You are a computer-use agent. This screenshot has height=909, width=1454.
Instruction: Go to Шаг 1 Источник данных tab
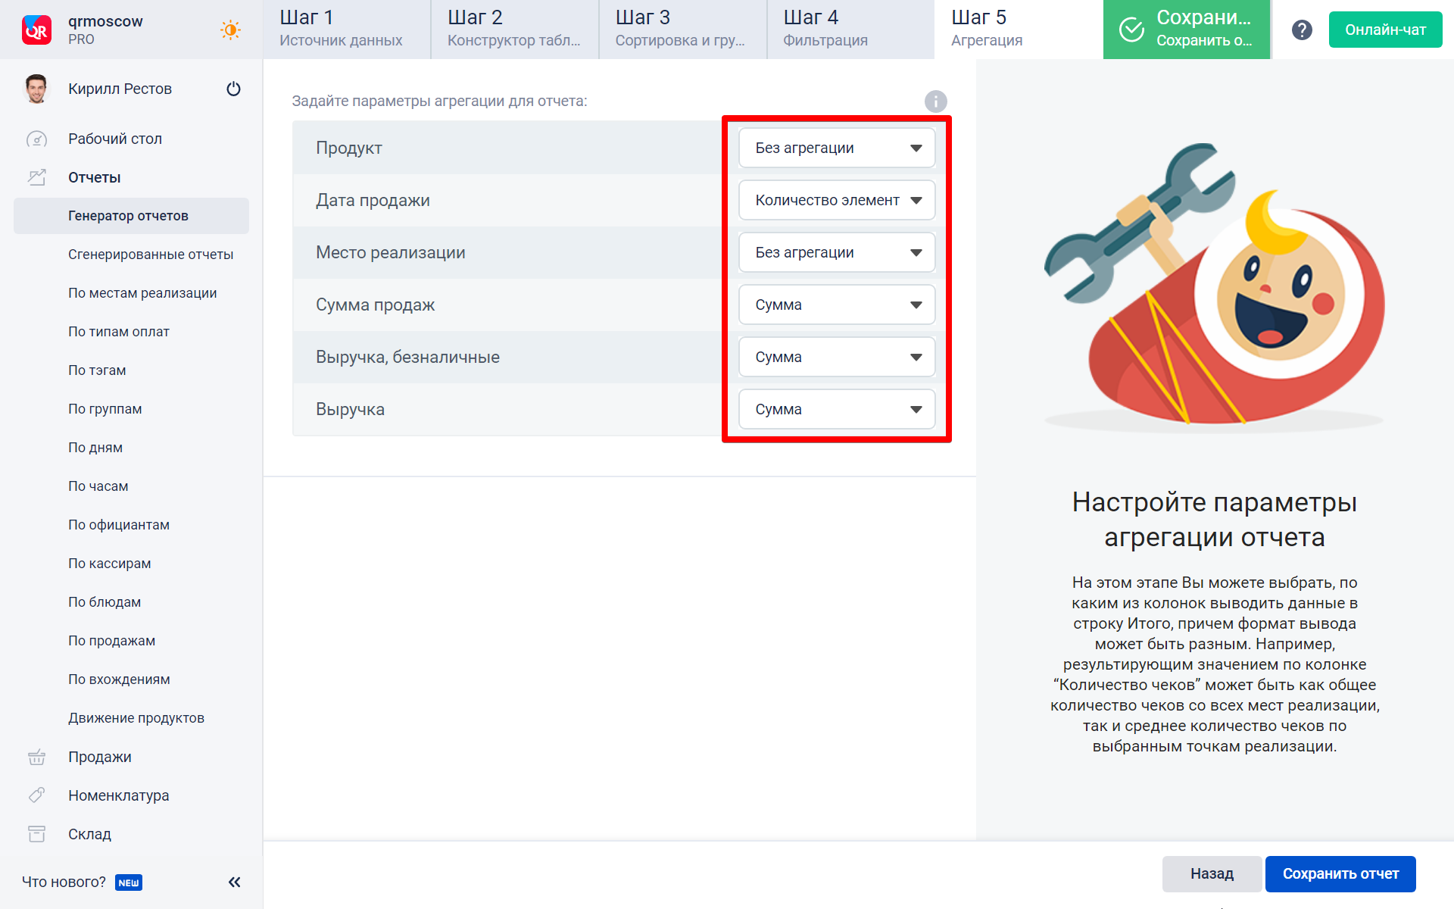[347, 30]
